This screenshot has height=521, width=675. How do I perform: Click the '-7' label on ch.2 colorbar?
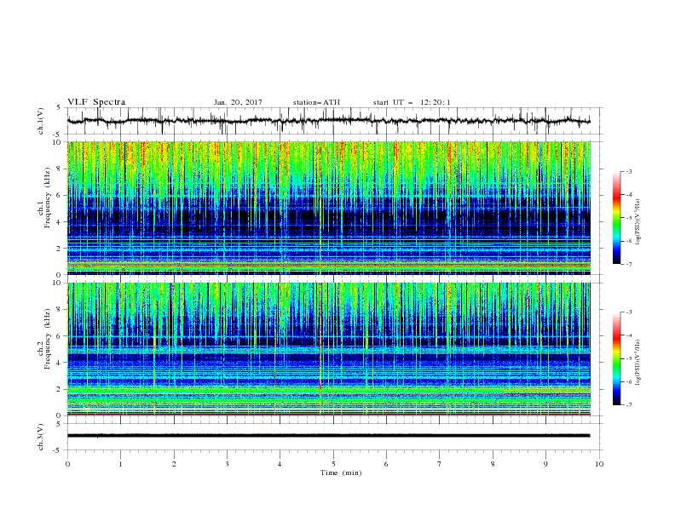tap(628, 405)
